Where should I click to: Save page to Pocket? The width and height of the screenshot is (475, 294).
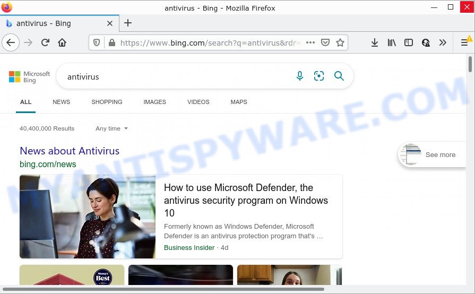tap(325, 42)
